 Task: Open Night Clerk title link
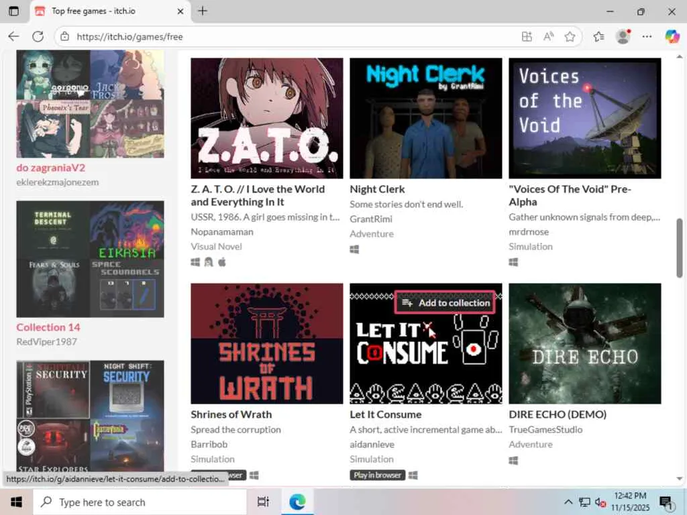pyautogui.click(x=377, y=189)
